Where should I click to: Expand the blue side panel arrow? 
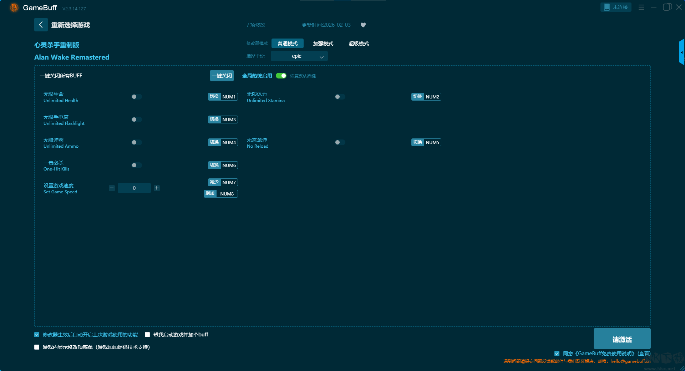coord(681,52)
